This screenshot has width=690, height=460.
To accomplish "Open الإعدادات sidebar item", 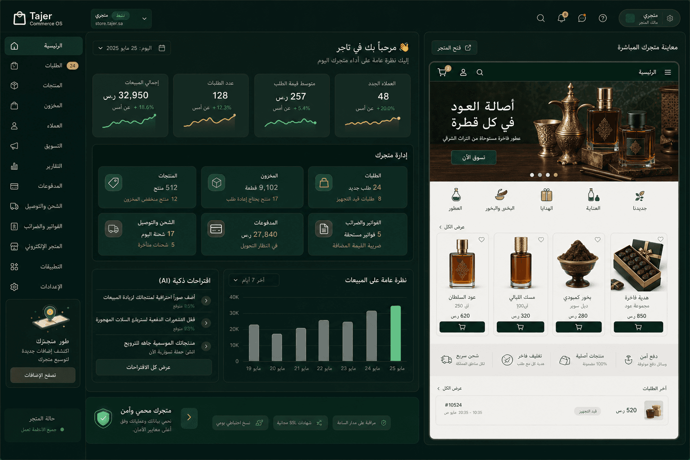I will point(44,287).
